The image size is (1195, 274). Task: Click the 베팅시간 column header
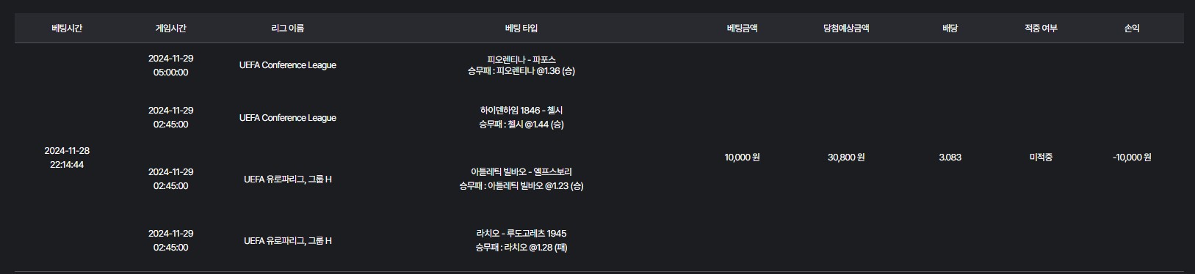click(67, 29)
